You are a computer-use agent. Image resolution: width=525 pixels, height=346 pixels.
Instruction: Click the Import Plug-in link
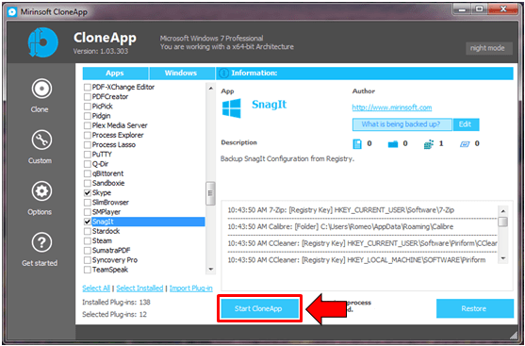click(x=190, y=288)
